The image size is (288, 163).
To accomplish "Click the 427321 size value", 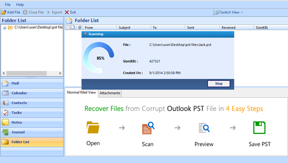I will (154, 61).
